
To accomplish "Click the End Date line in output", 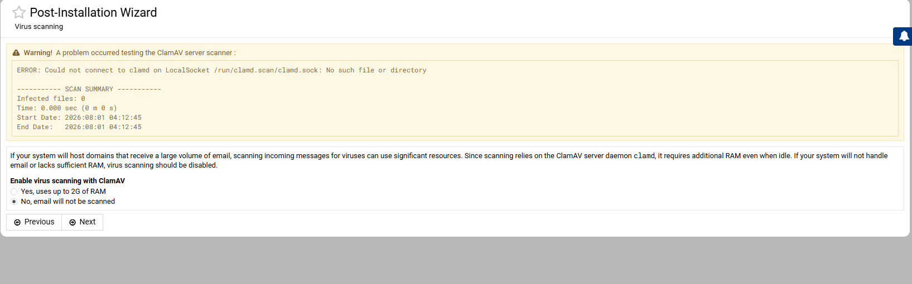I will (79, 127).
